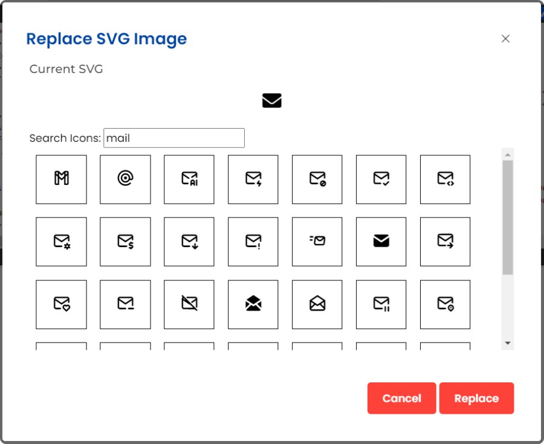The width and height of the screenshot is (544, 444).
Task: Select the mail AI icon
Action: (x=189, y=179)
